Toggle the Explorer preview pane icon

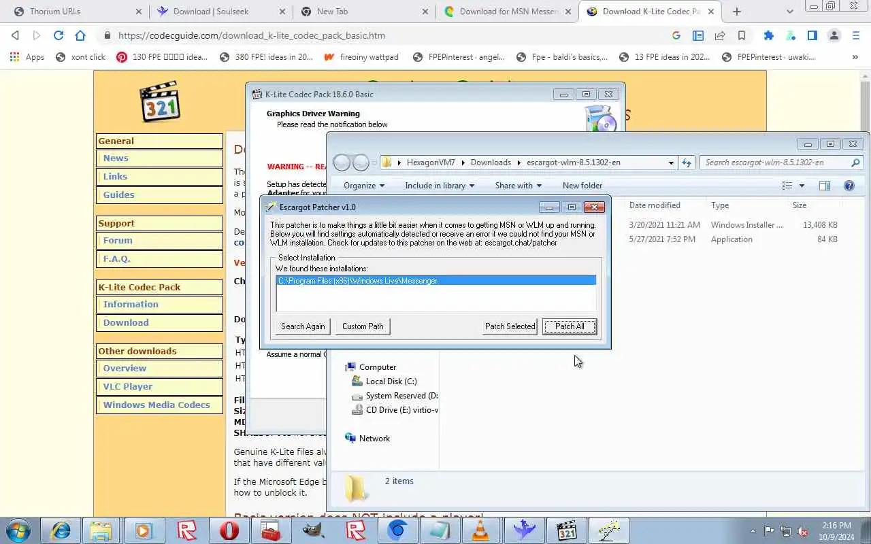[x=825, y=186]
